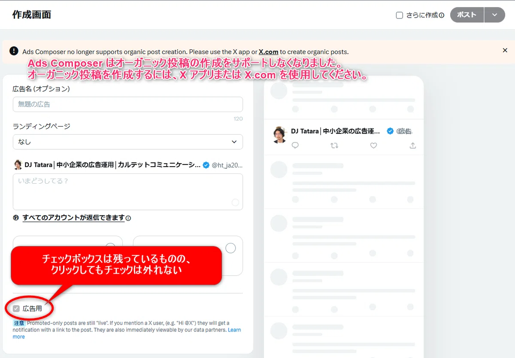The width and height of the screenshot is (515, 358).
Task: Click the verified badge in the preview post
Action: pyautogui.click(x=390, y=131)
